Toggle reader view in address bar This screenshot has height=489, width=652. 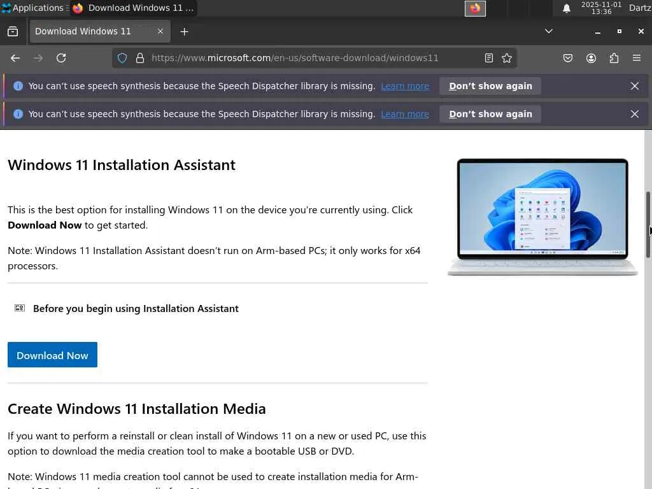[x=489, y=58]
